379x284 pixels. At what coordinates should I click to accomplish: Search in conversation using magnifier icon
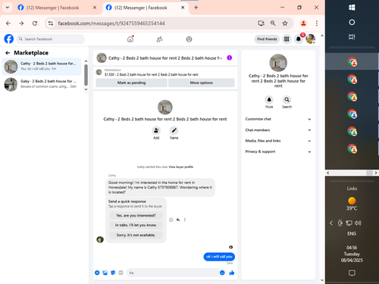click(x=287, y=100)
